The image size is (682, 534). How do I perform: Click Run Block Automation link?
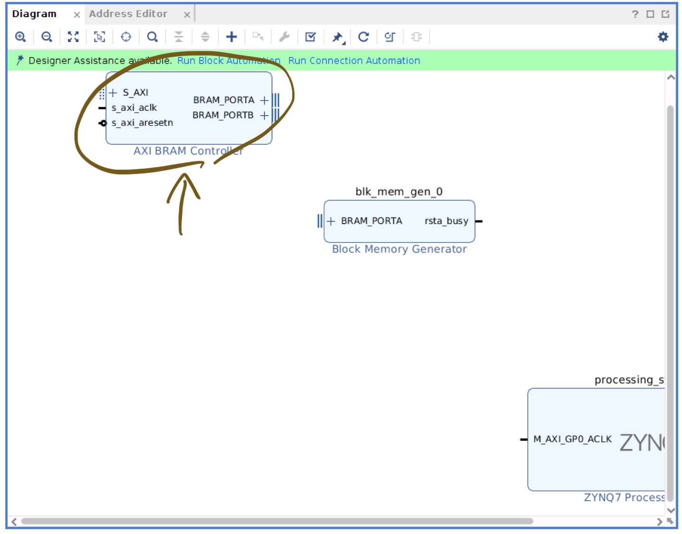[x=229, y=60]
